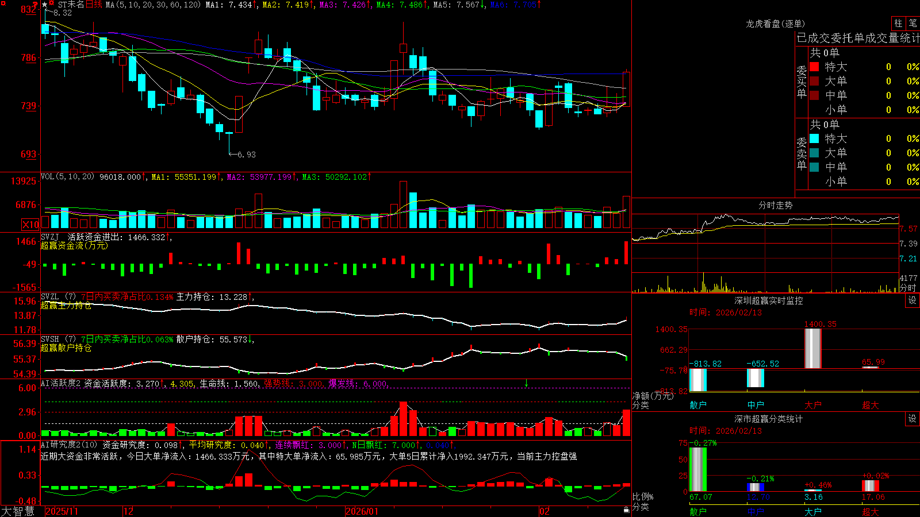Click 中户 label in 实时监控 chart
The width and height of the screenshot is (920, 517).
tap(756, 405)
